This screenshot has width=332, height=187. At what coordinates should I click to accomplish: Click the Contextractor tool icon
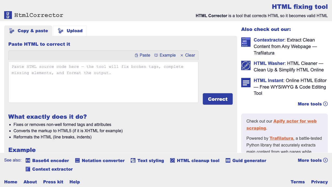[246, 42]
